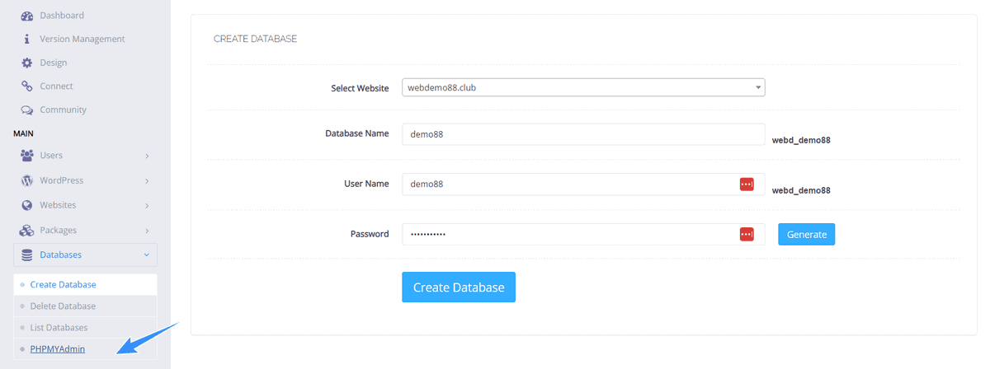Click the Connect link icon

click(x=26, y=86)
